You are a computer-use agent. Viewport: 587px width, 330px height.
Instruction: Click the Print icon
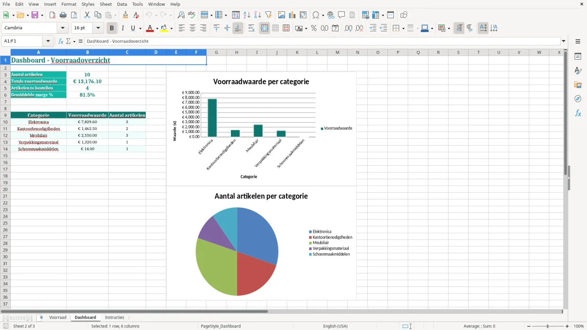point(63,15)
